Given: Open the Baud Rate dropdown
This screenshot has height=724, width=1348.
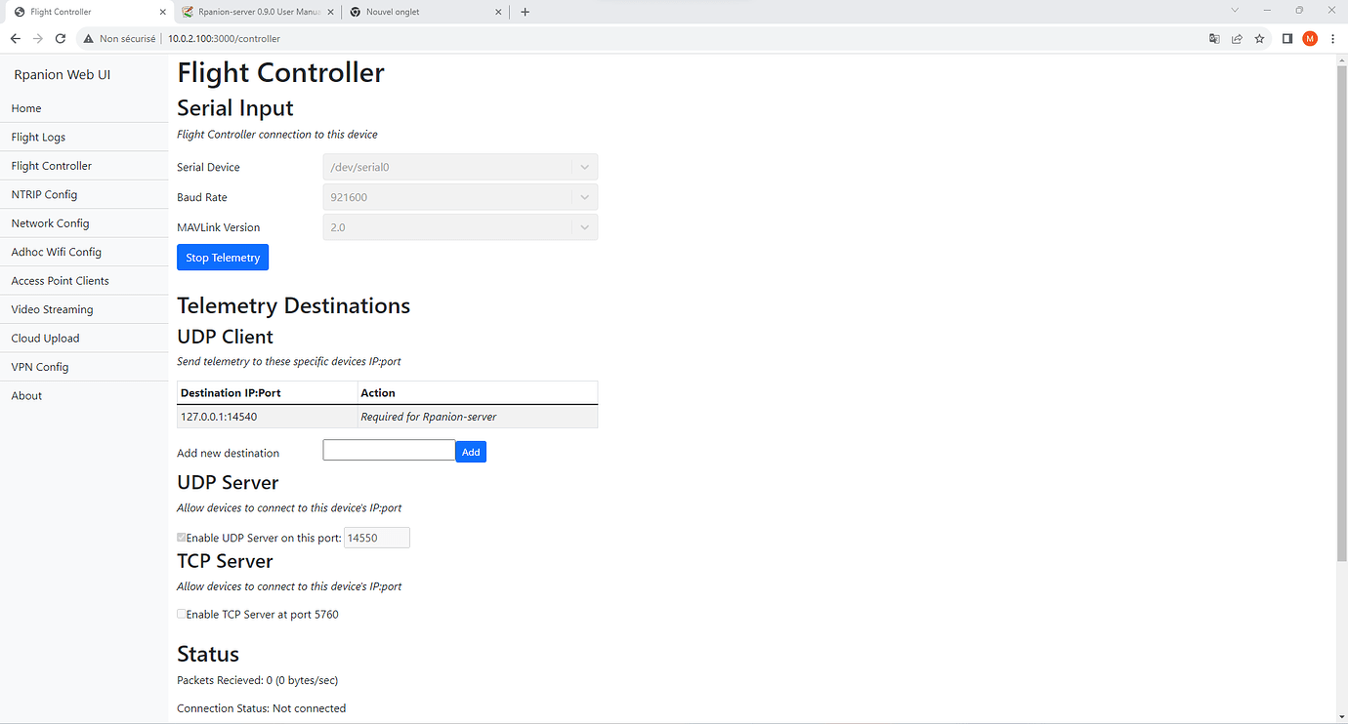Looking at the screenshot, I should point(460,197).
